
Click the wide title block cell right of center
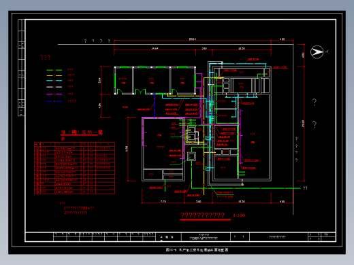click(278, 237)
